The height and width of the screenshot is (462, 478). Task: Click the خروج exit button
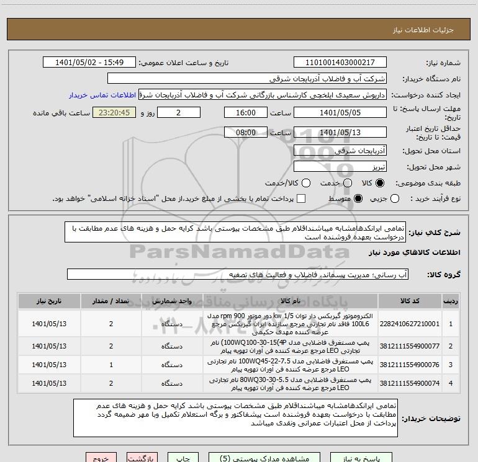click(x=101, y=458)
